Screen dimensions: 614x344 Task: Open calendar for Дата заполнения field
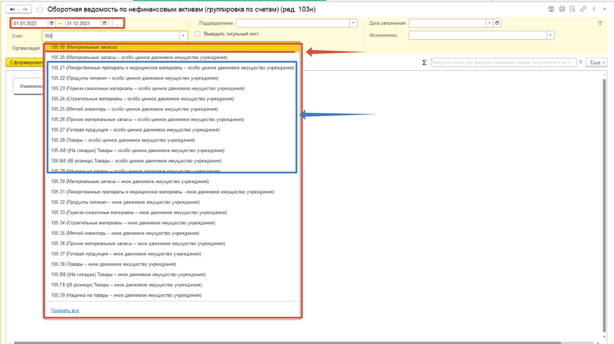[497, 23]
